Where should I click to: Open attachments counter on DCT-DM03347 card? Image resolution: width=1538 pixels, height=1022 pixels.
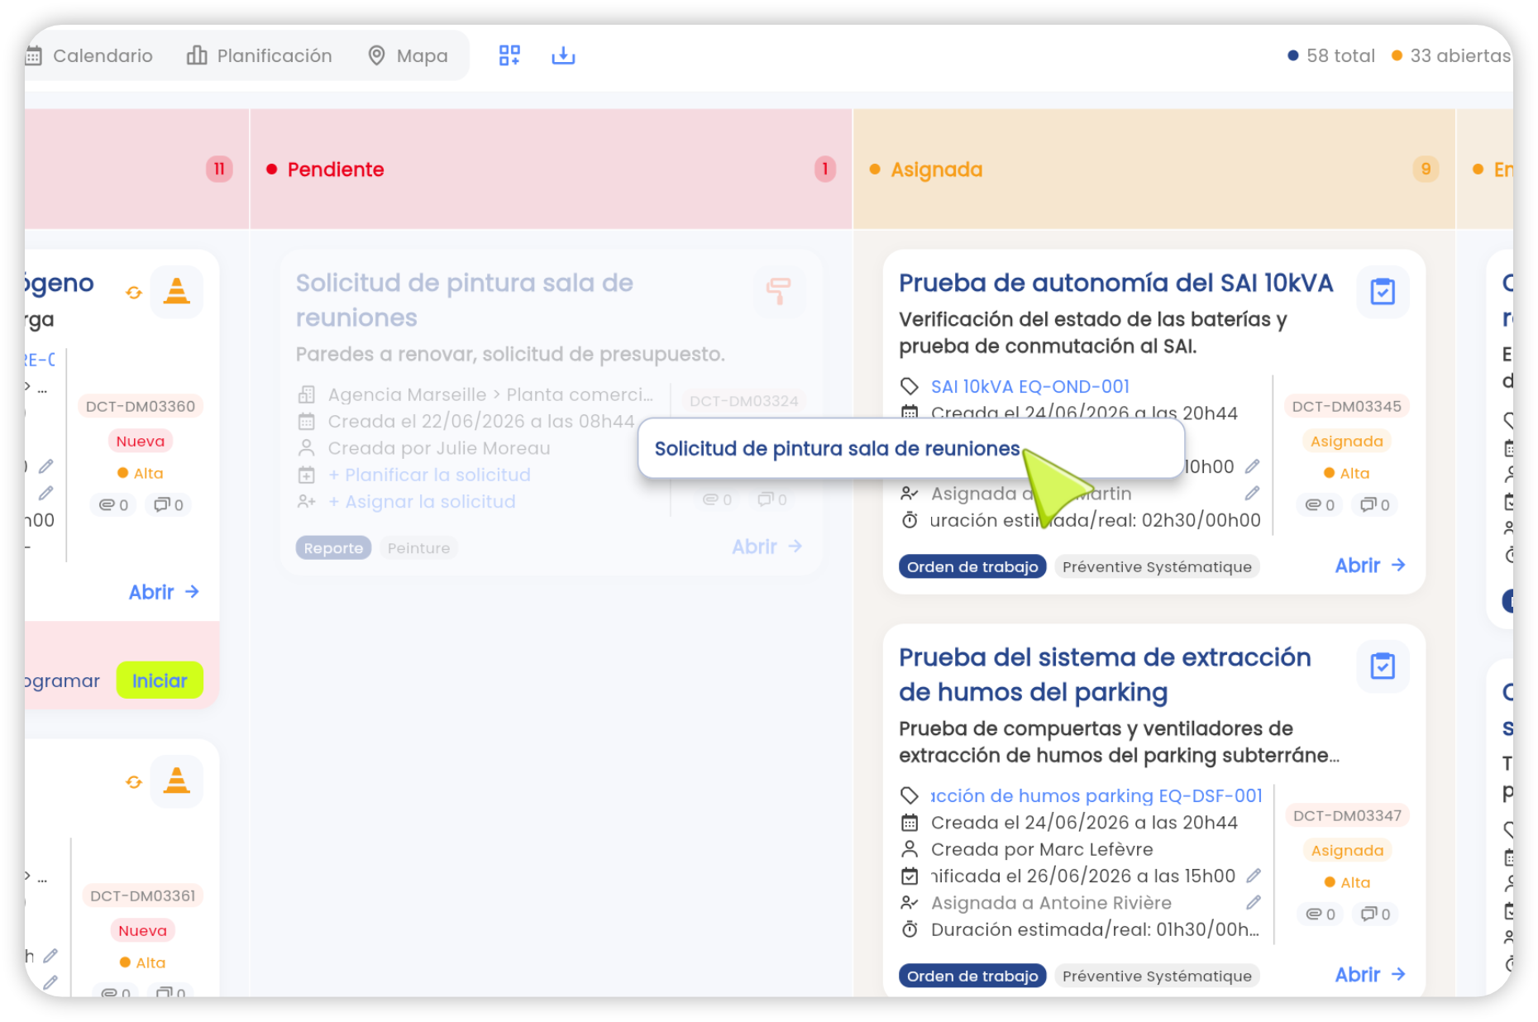click(x=1321, y=914)
